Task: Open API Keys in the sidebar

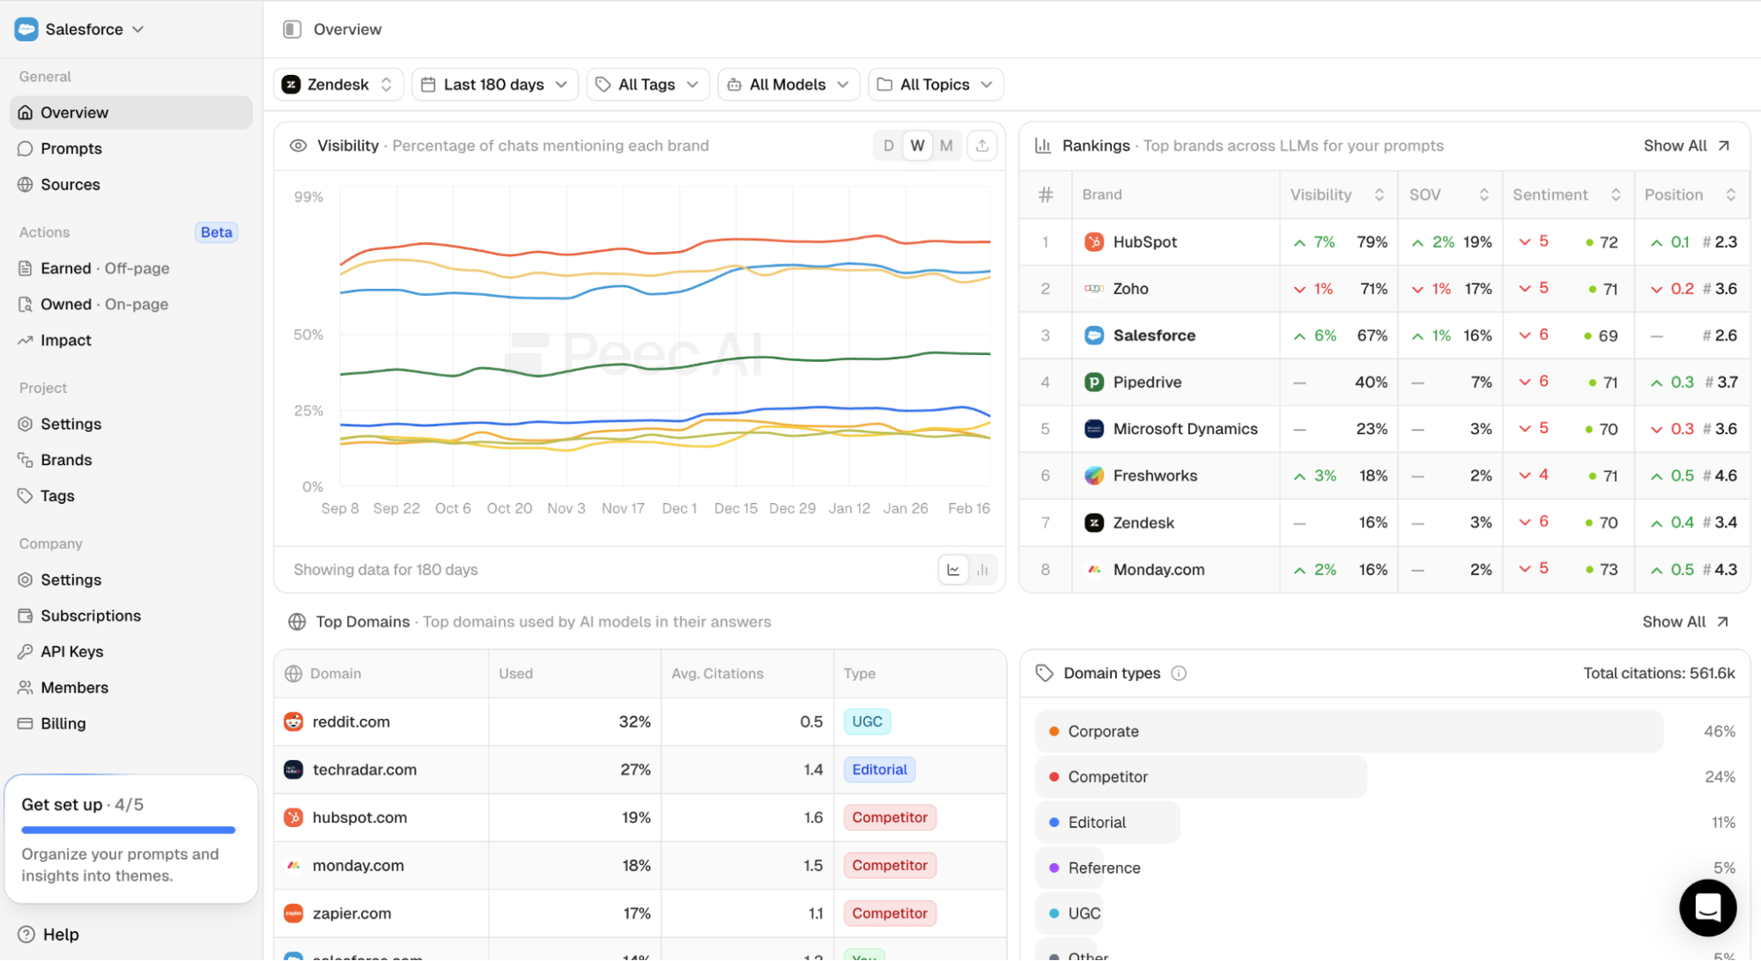Action: pyautogui.click(x=131, y=652)
